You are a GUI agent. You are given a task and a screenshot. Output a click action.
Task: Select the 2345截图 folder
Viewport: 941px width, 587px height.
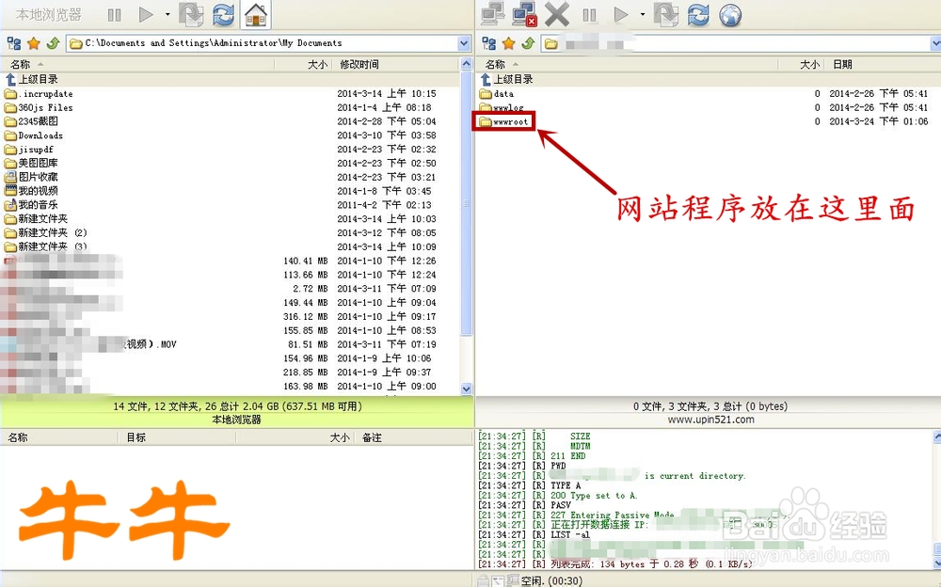tap(32, 121)
